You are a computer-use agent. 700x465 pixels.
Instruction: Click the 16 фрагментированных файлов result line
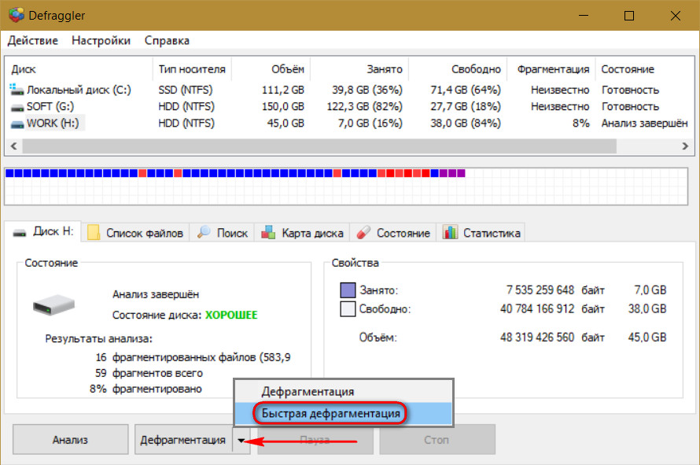coord(193,357)
